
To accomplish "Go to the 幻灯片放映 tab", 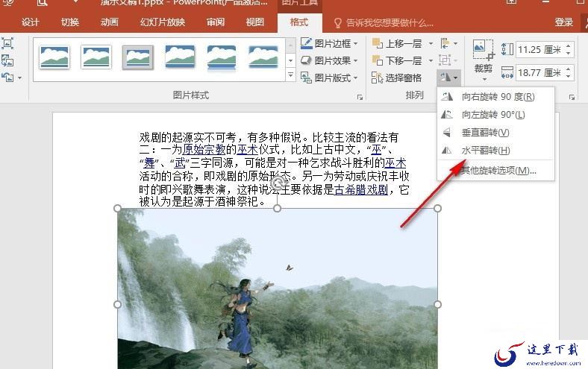I will pos(163,22).
